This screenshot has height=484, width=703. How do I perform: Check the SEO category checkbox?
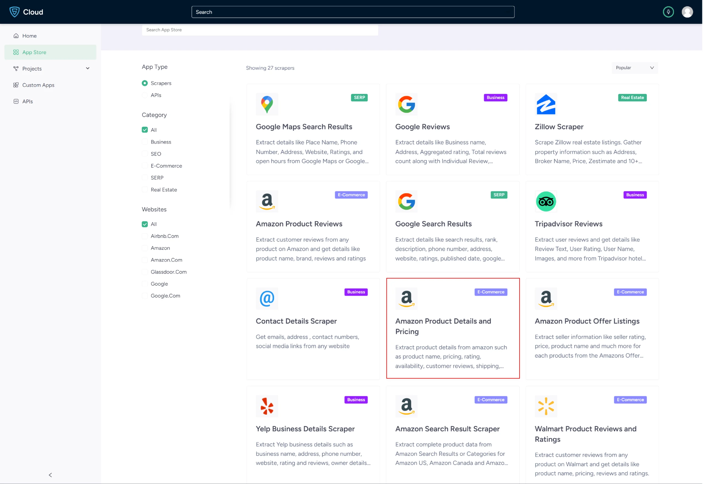pos(145,154)
